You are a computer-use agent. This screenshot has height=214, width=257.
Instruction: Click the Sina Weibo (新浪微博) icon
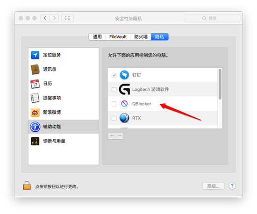[x=35, y=113]
